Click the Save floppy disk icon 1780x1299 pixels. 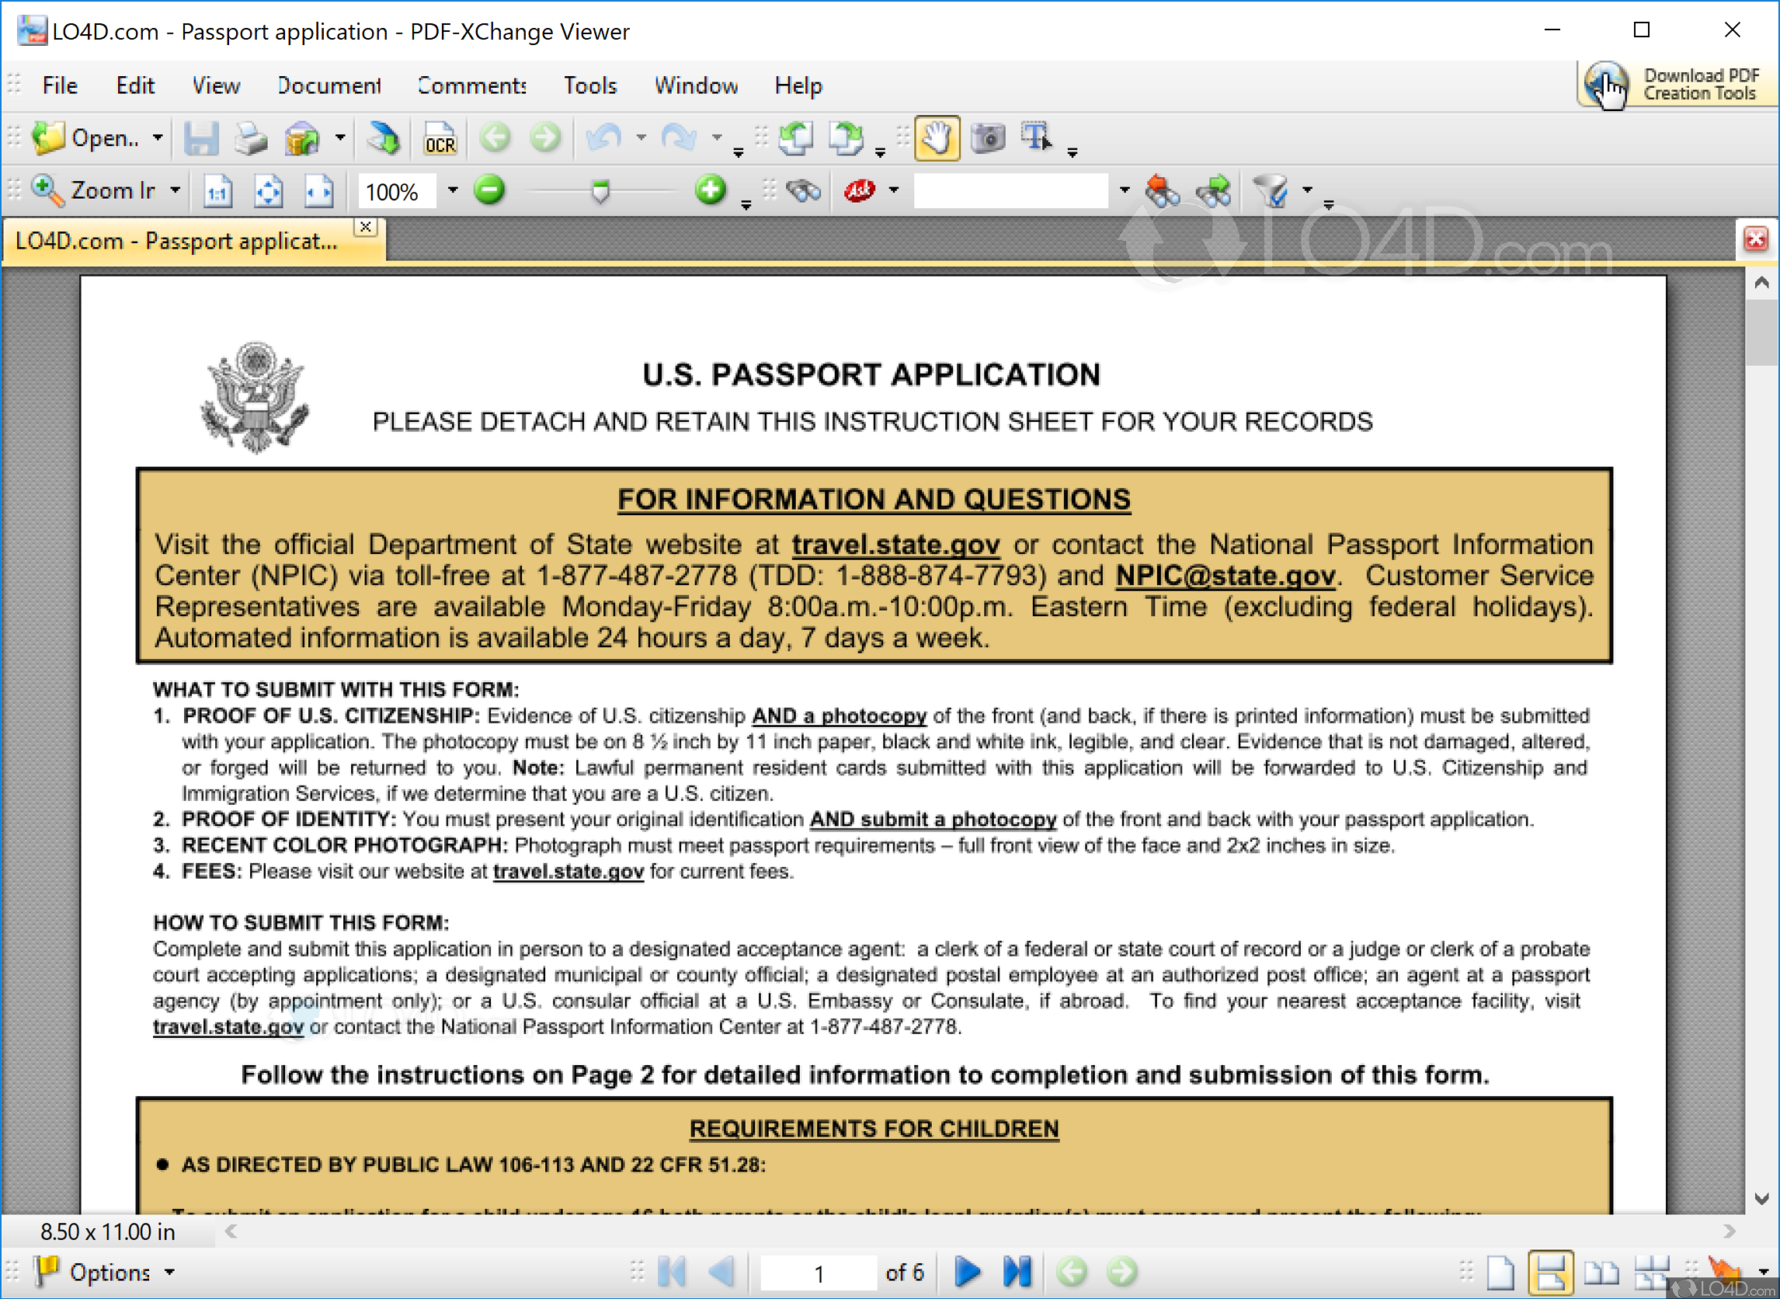[x=201, y=139]
